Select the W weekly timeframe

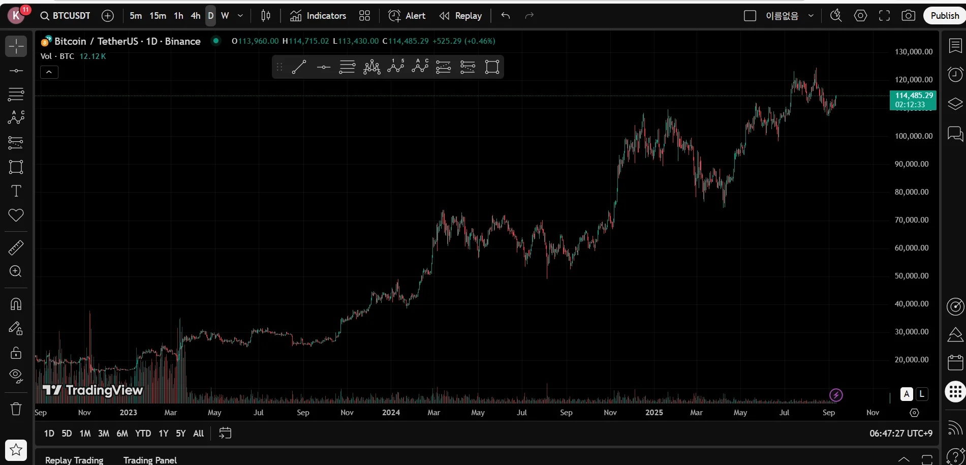225,16
